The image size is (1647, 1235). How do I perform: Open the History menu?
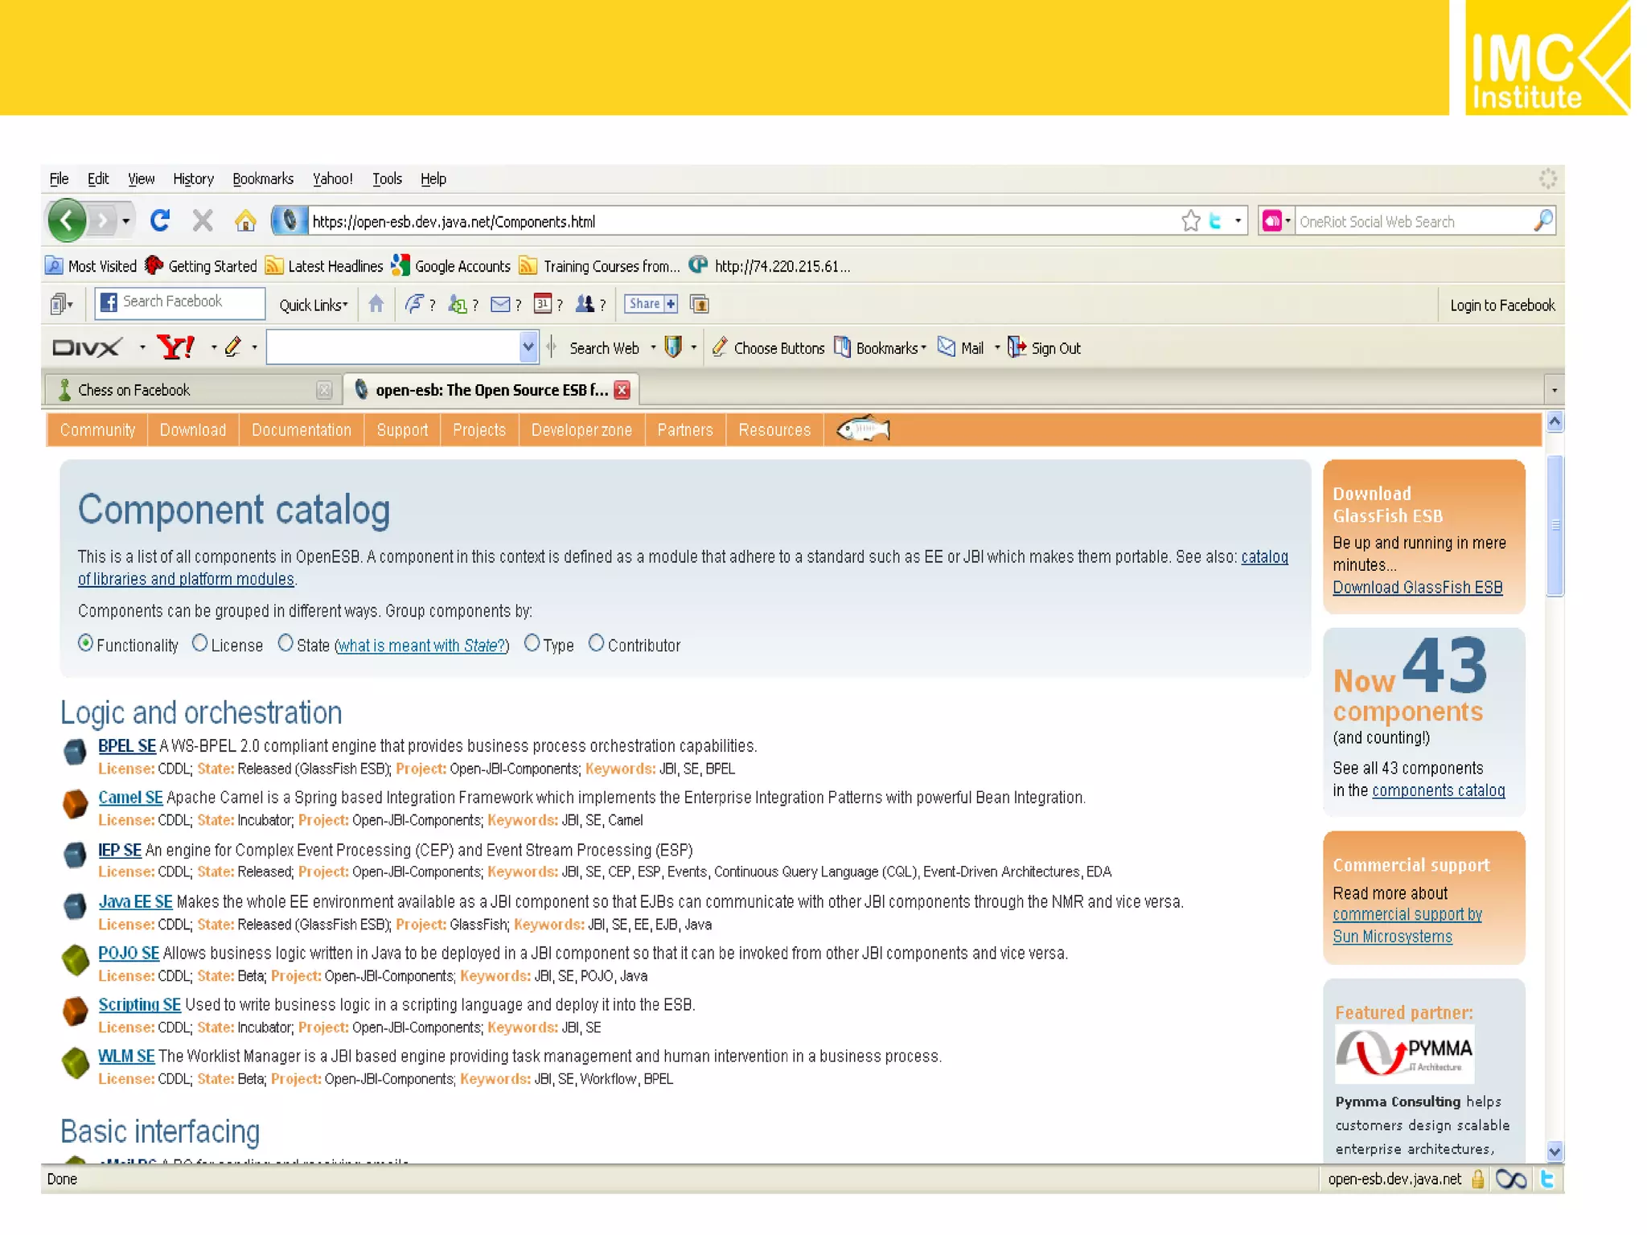point(193,178)
